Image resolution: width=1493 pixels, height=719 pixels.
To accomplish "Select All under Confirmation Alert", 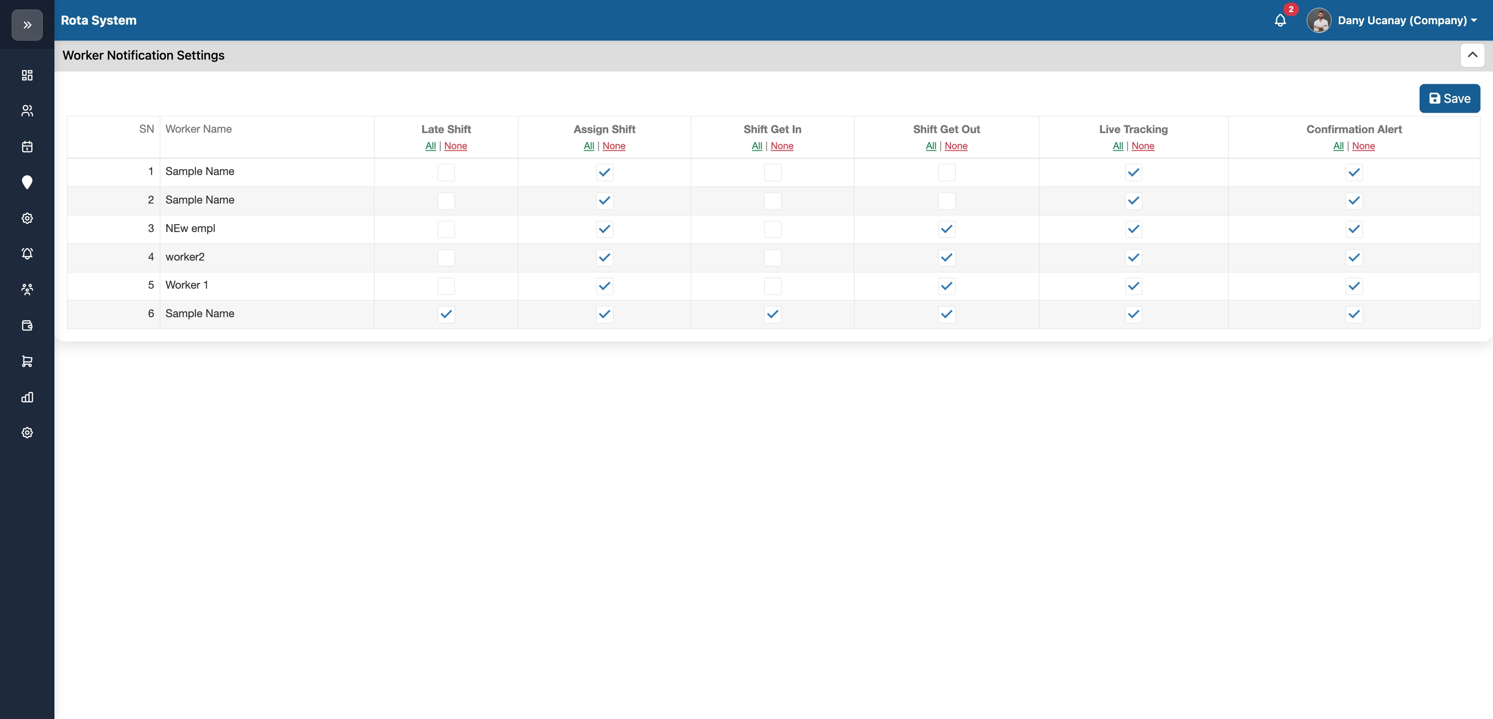I will 1337,146.
